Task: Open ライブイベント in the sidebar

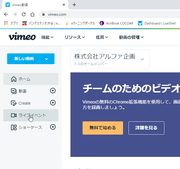Action: point(31,115)
